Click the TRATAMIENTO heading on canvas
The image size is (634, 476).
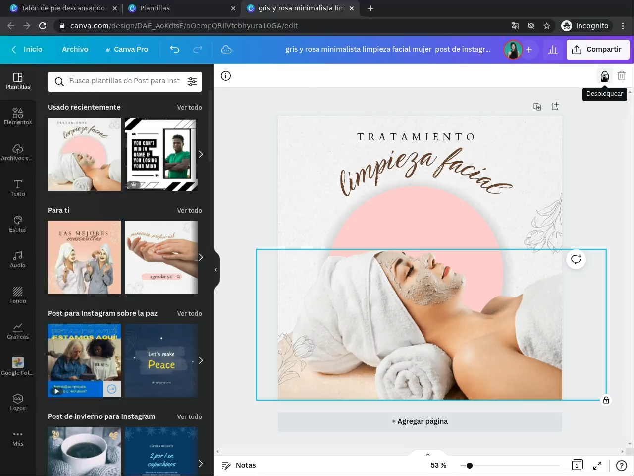(x=416, y=137)
